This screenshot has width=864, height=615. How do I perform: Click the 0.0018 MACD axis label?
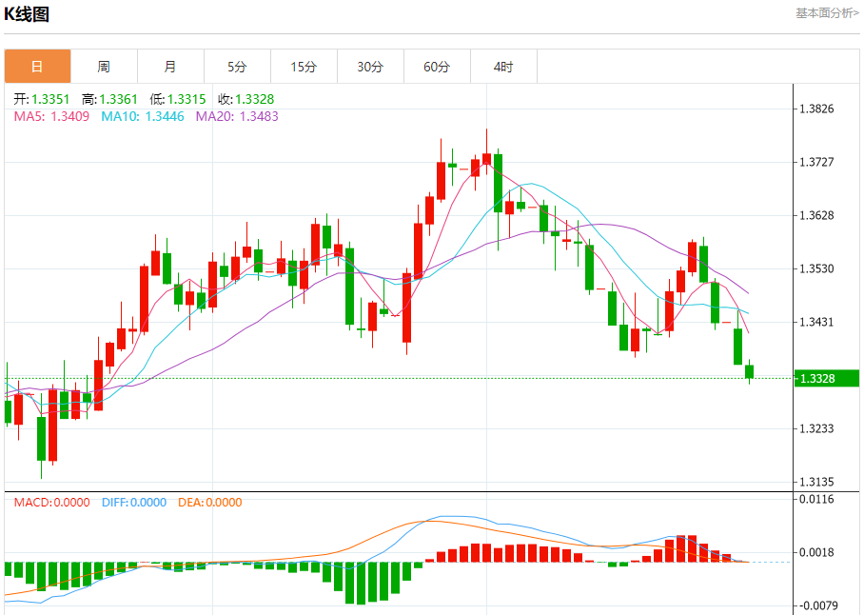pos(817,553)
